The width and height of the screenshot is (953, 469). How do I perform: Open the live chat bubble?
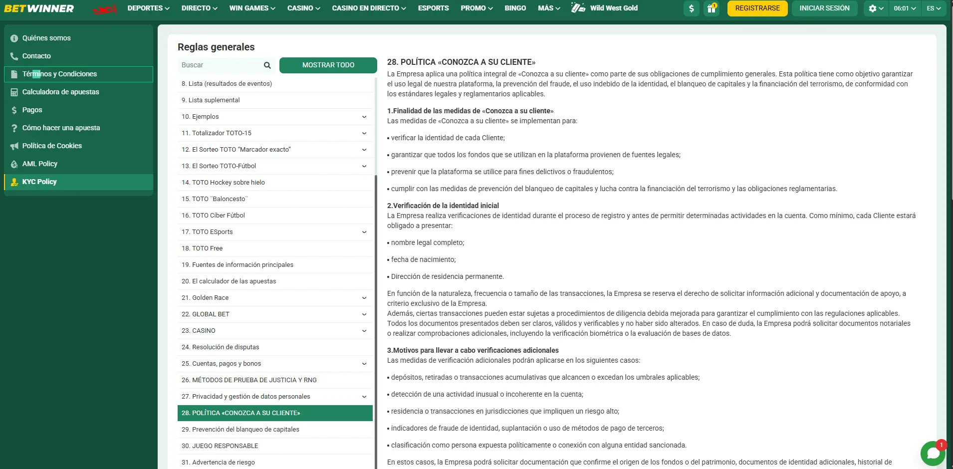[x=933, y=454]
